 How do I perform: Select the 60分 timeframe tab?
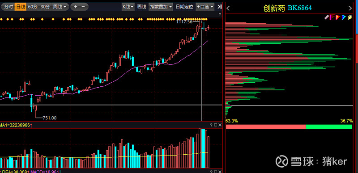pyautogui.click(x=32, y=7)
